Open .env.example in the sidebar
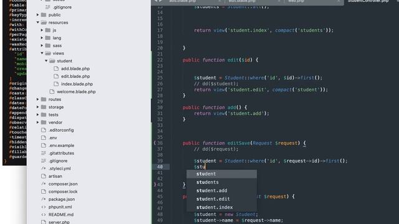The width and height of the screenshot is (399, 224). point(61,146)
